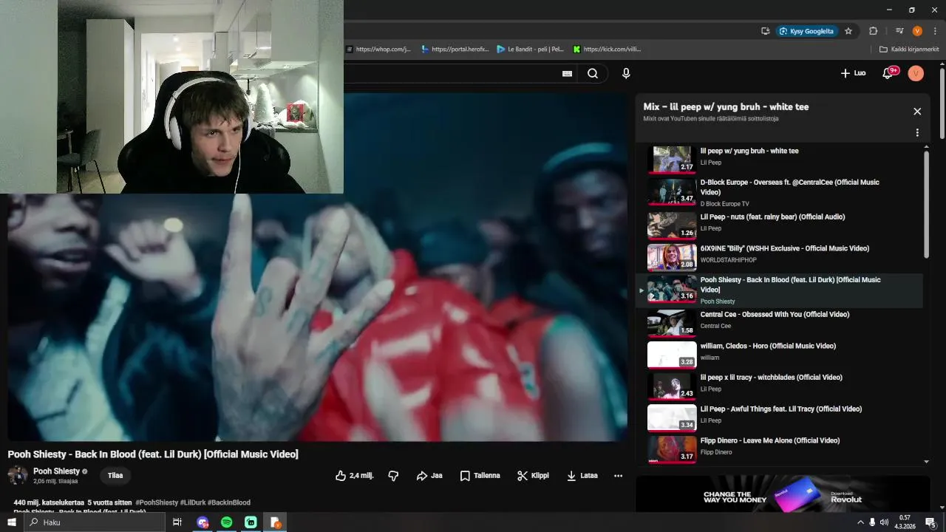
Task: Open Chrome extensions puzzle icon
Action: click(x=873, y=31)
